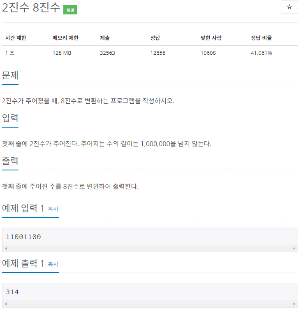Click the 입력 section heading
The width and height of the screenshot is (301, 312).
(10, 118)
